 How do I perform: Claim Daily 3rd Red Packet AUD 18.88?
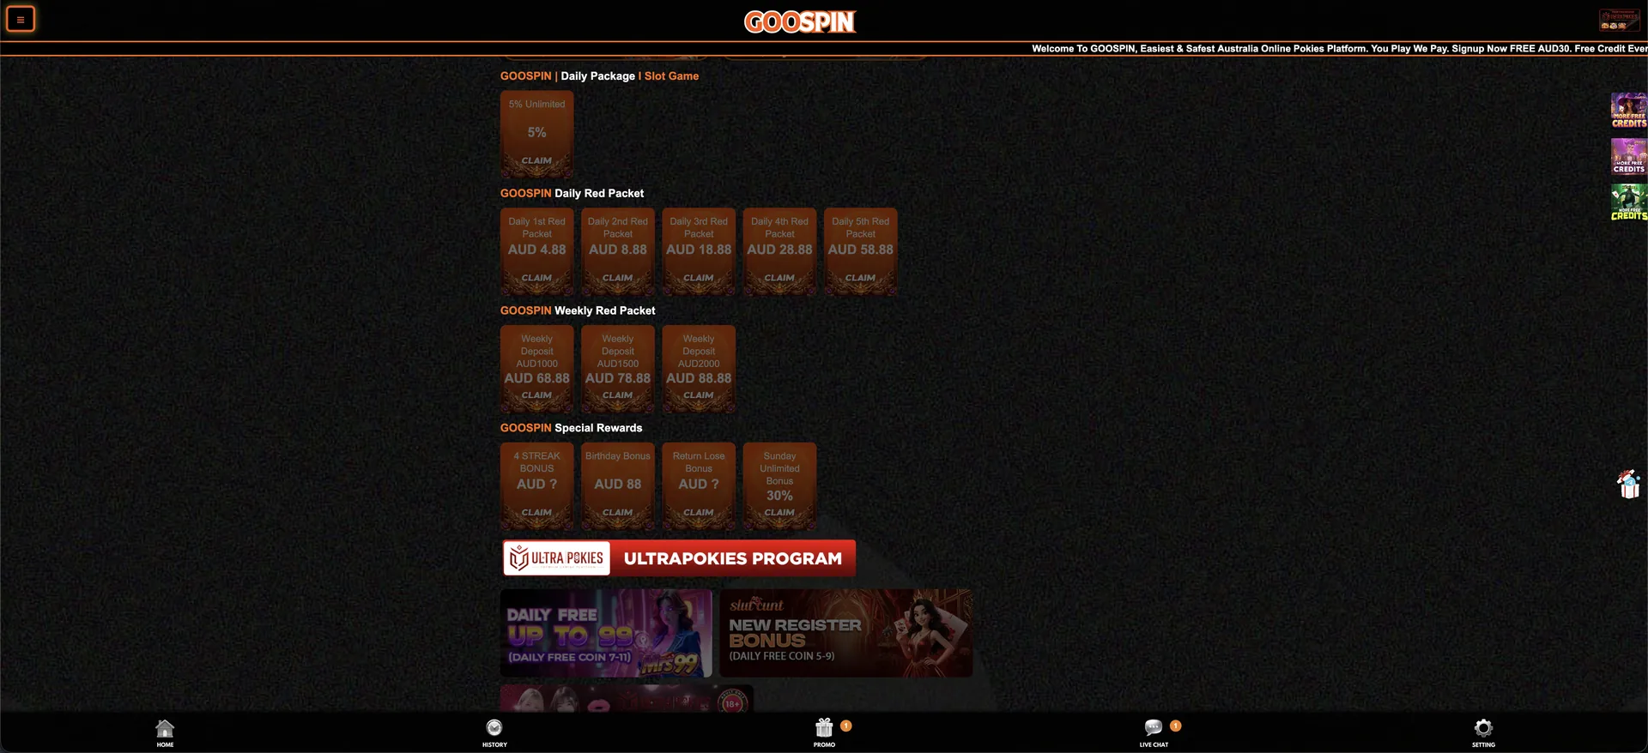tap(699, 278)
